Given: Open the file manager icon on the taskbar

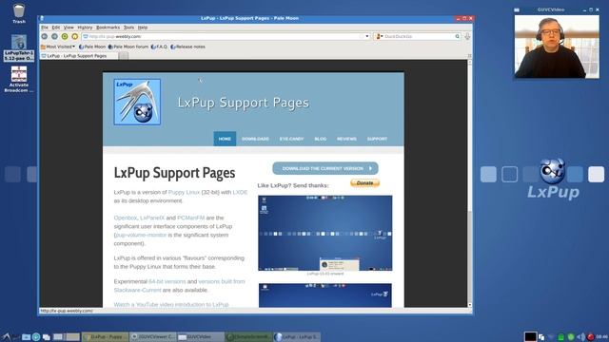Looking at the screenshot, I should pyautogui.click(x=26, y=337).
